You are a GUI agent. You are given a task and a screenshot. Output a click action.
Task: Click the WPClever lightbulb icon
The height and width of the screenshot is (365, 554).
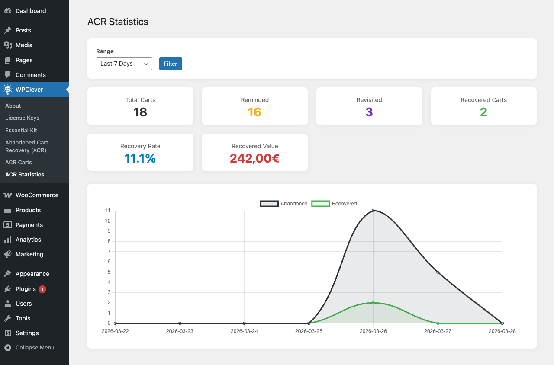pos(8,90)
